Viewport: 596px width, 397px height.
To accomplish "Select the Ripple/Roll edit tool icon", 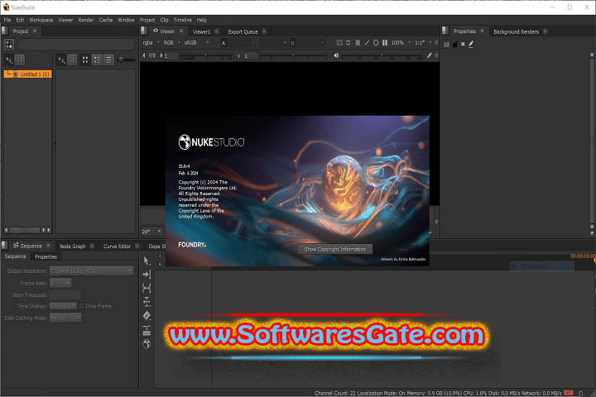I will 147,302.
